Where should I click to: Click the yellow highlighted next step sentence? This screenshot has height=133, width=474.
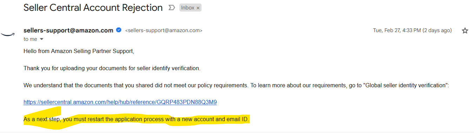pyautogui.click(x=136, y=119)
